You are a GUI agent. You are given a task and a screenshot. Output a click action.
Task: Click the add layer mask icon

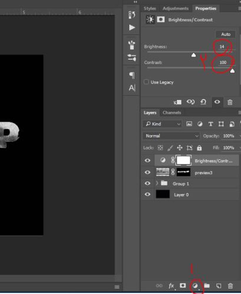[183, 286]
